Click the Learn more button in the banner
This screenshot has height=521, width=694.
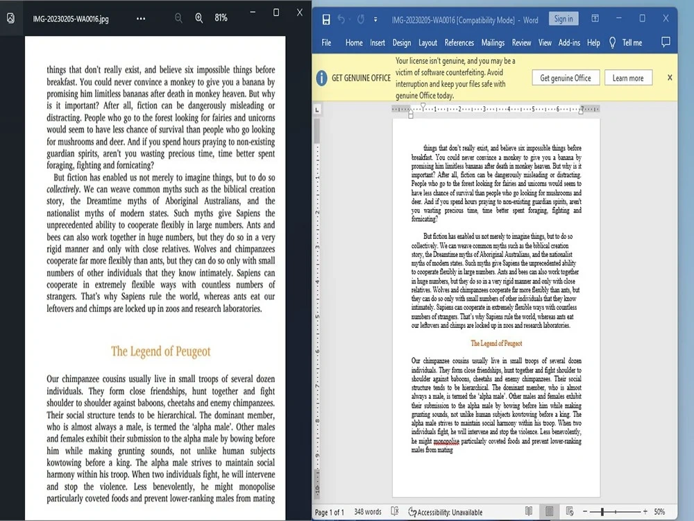[x=628, y=78]
